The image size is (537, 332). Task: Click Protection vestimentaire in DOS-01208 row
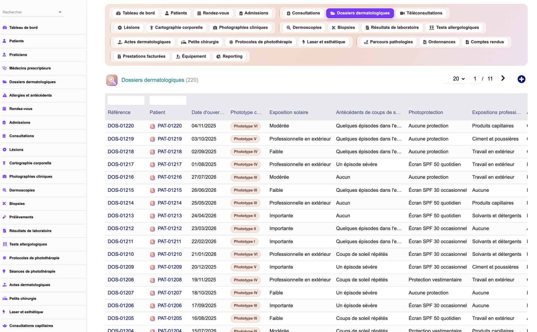[x=435, y=280]
